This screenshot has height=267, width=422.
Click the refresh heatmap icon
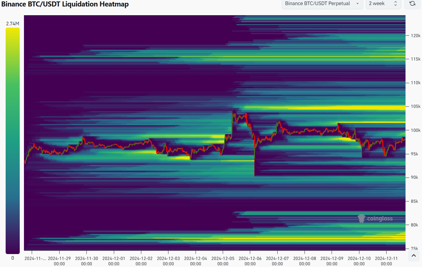click(x=412, y=4)
